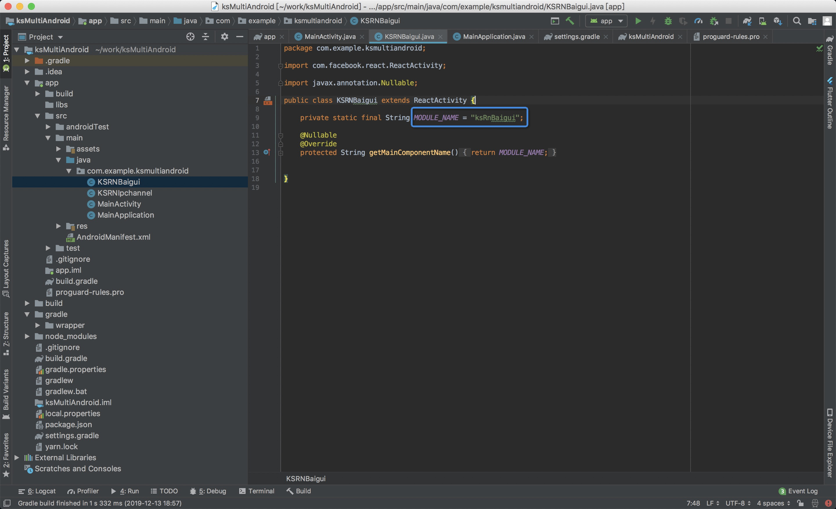This screenshot has height=509, width=836.
Task: Expand the node_modules folder
Action: coord(27,336)
